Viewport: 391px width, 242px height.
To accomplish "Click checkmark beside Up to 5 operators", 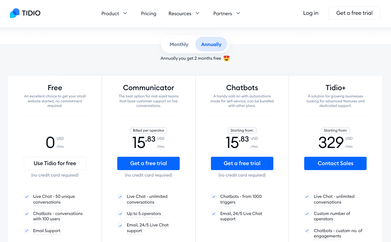I will pos(120,213).
